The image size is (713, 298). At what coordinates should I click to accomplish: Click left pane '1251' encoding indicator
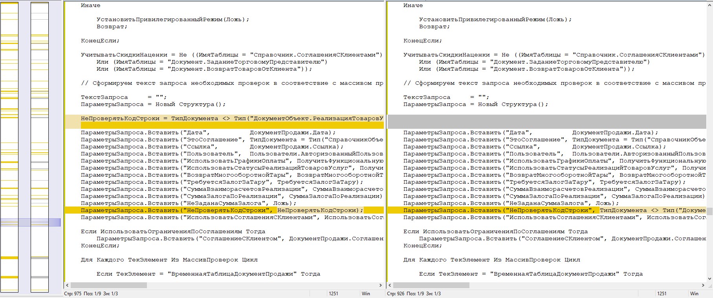334,294
